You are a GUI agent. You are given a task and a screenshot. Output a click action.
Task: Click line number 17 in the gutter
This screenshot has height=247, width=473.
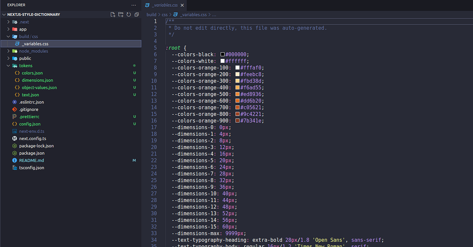[154, 127]
